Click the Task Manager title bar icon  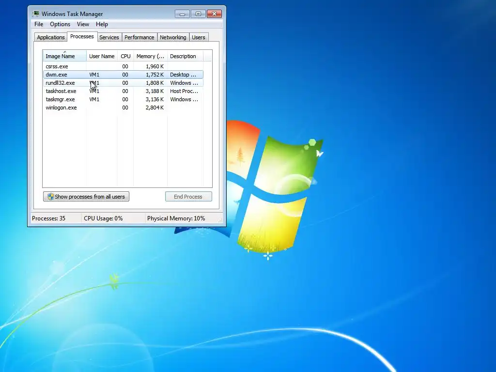(x=36, y=14)
